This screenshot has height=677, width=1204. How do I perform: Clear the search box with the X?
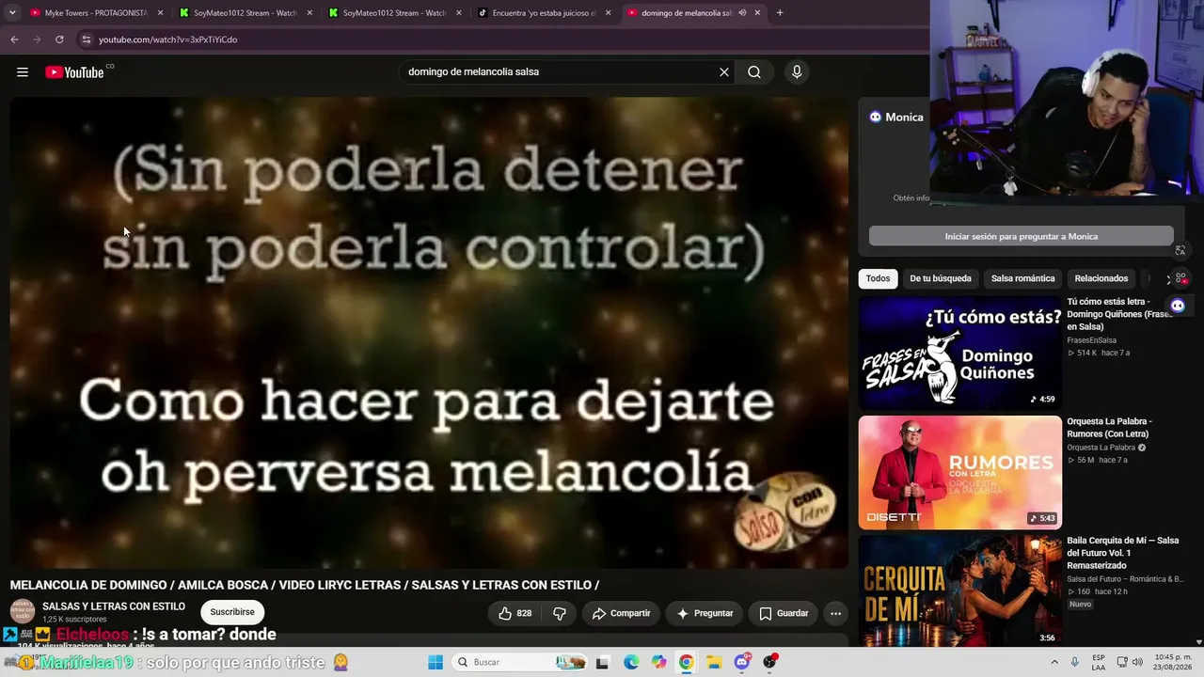click(724, 72)
